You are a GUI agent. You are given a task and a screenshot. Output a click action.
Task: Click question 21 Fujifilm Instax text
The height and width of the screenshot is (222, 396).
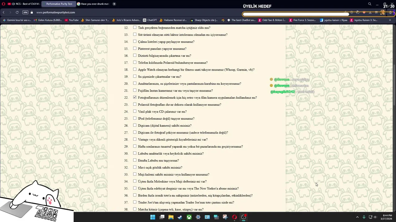(175, 91)
